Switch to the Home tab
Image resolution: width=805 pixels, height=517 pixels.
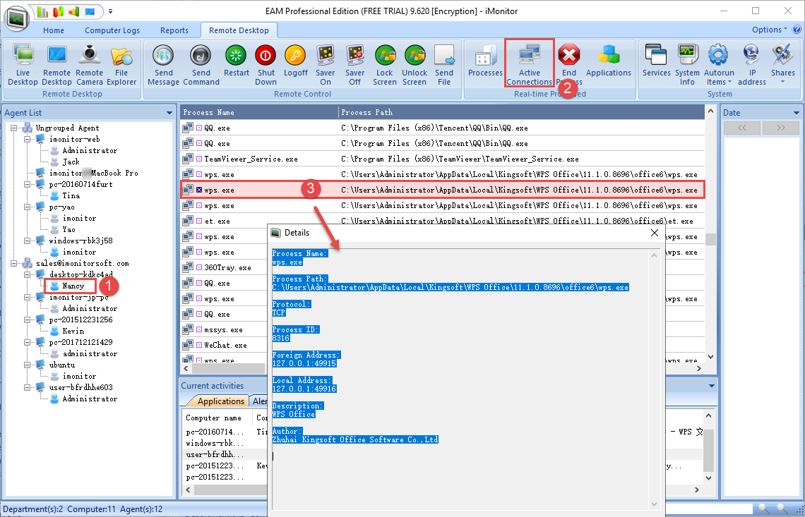coord(54,30)
